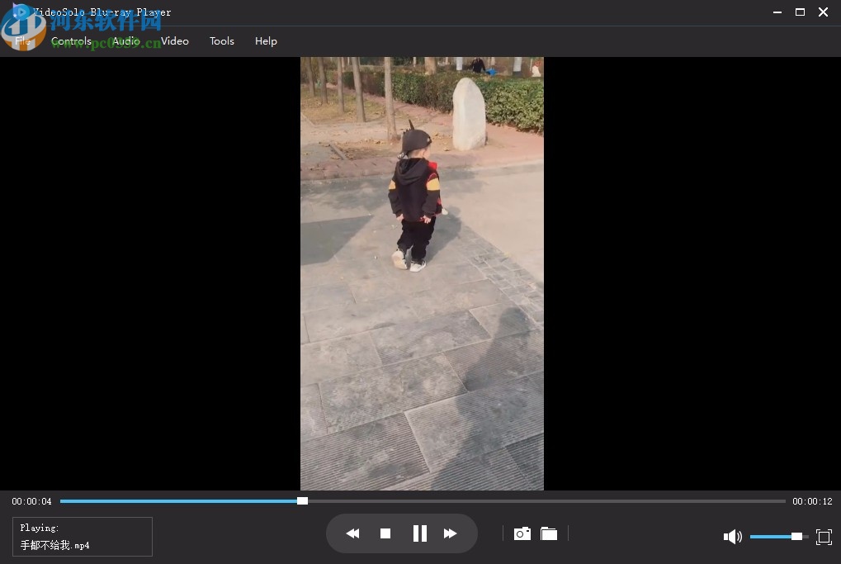Screen dimensions: 841x564
Task: Rewind the video with the backward button
Action: [352, 533]
